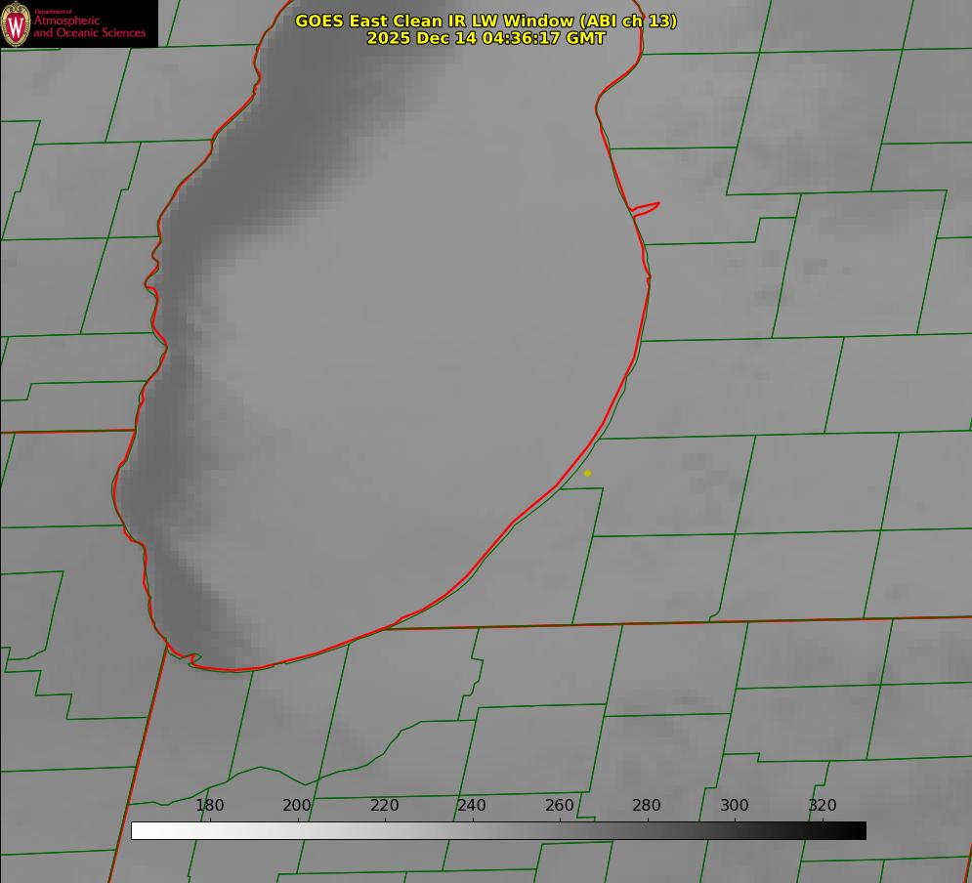Image resolution: width=972 pixels, height=883 pixels.
Task: Click the yellow dot marker near the shoreline
Action: pyautogui.click(x=587, y=473)
